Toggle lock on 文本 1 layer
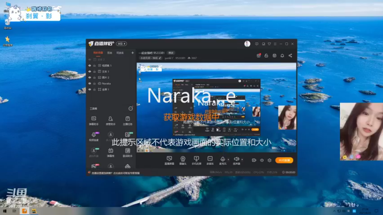 [94, 71]
